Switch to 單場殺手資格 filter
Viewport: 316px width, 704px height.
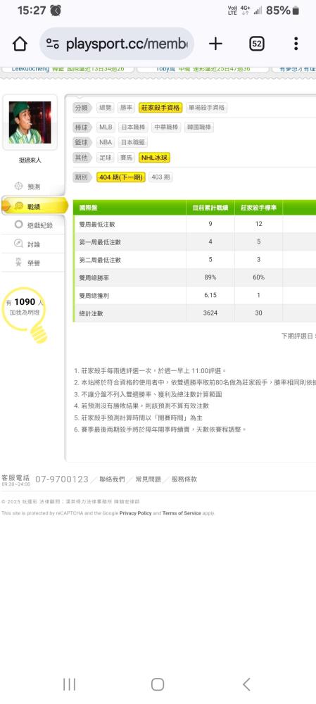pyautogui.click(x=207, y=108)
